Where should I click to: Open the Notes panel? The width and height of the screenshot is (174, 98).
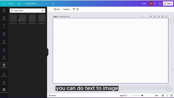(52, 96)
